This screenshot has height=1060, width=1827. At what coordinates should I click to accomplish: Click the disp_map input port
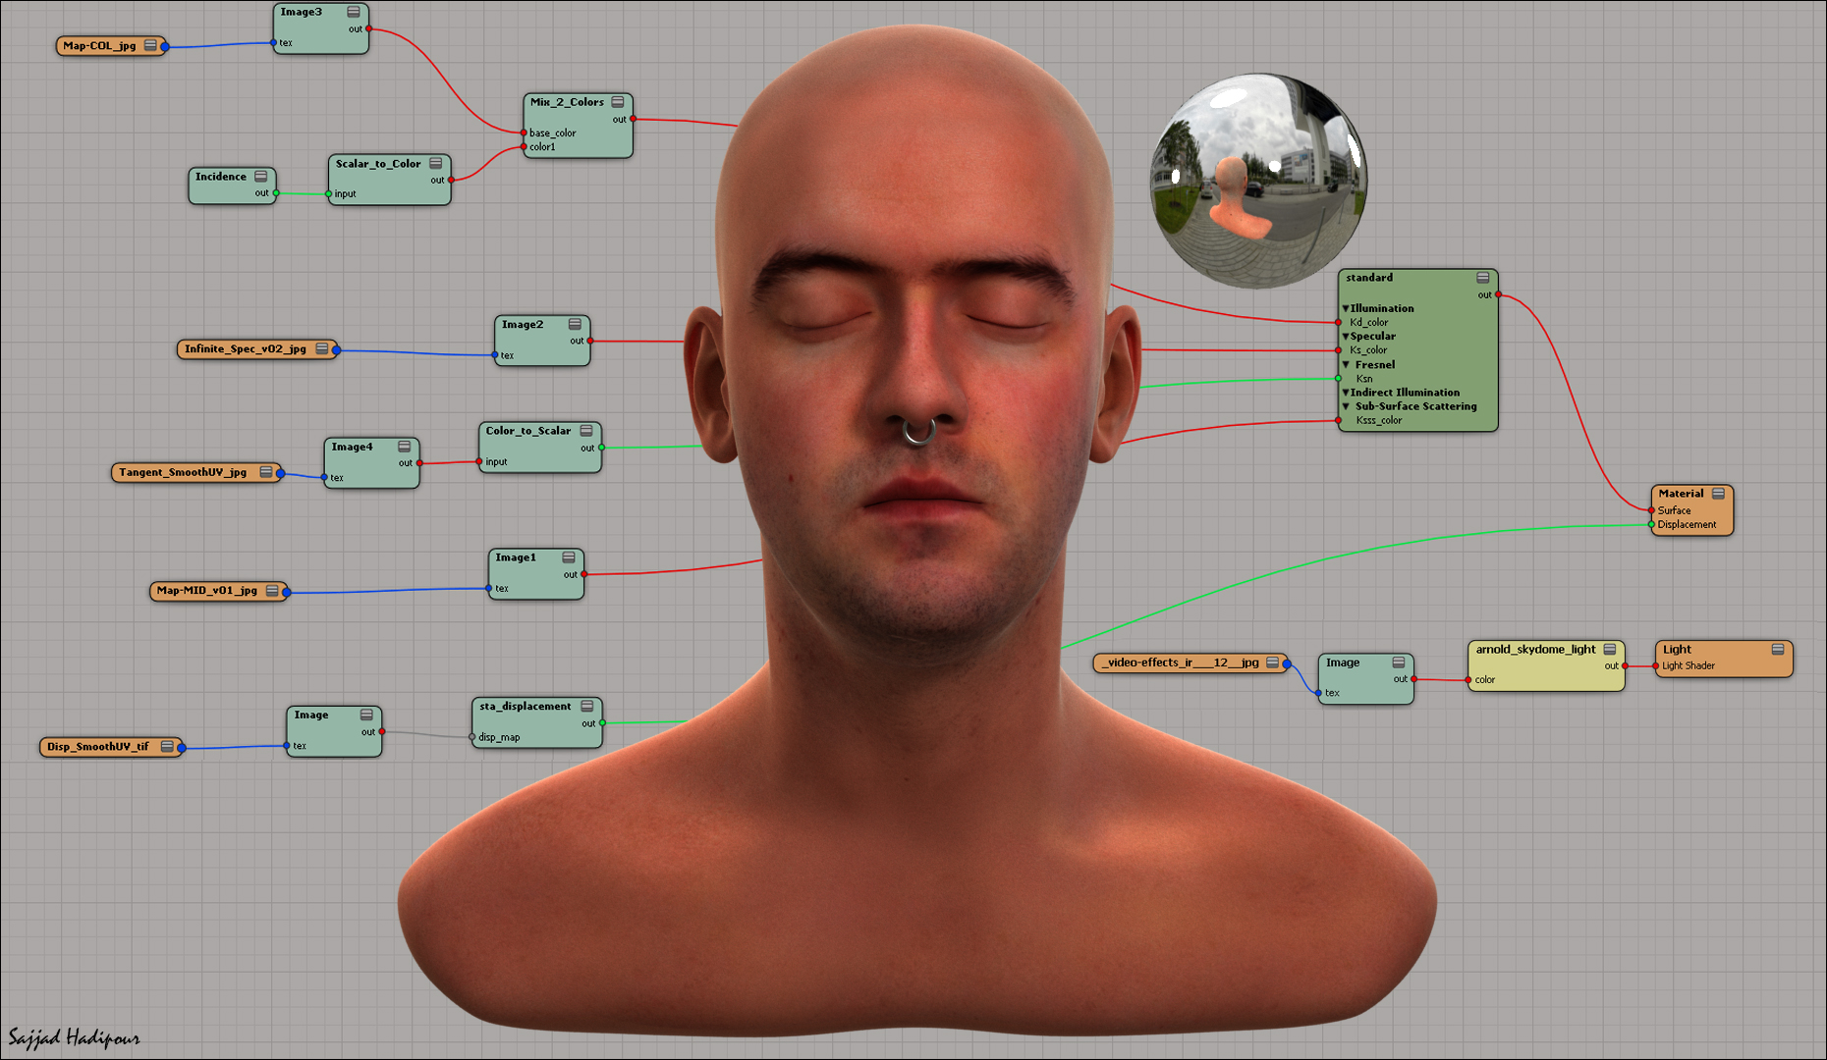coord(472,737)
